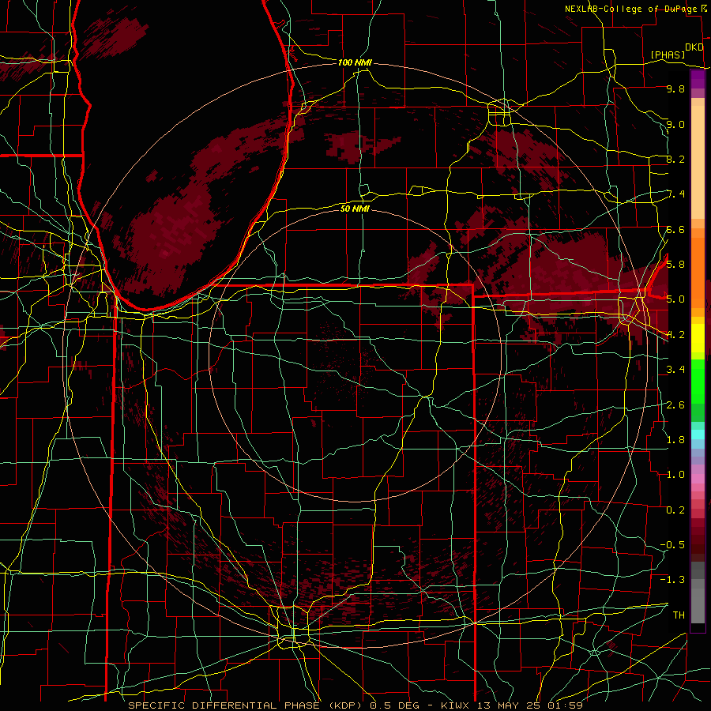Click the 6.6 scale value
This screenshot has height=711, width=711.
(x=675, y=229)
